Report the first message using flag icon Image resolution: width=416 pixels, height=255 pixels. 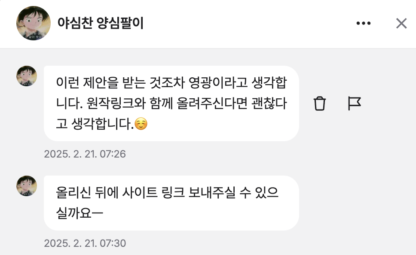click(354, 103)
